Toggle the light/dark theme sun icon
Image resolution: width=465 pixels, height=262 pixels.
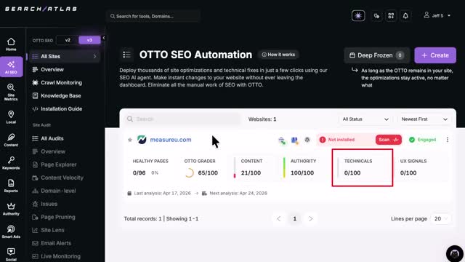pyautogui.click(x=358, y=16)
